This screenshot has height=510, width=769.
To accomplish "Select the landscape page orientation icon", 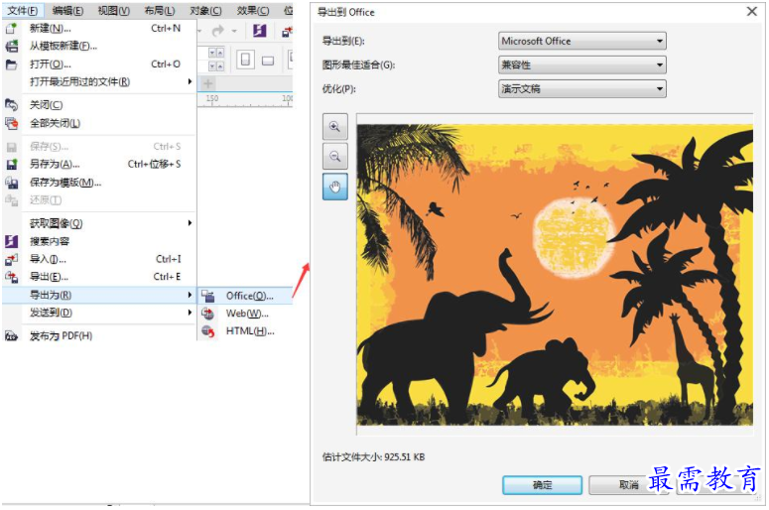I will pyautogui.click(x=268, y=61).
